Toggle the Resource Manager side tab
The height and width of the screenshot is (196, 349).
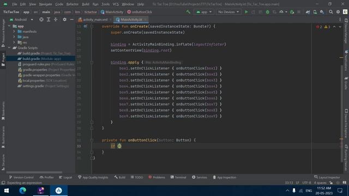coord(3,33)
